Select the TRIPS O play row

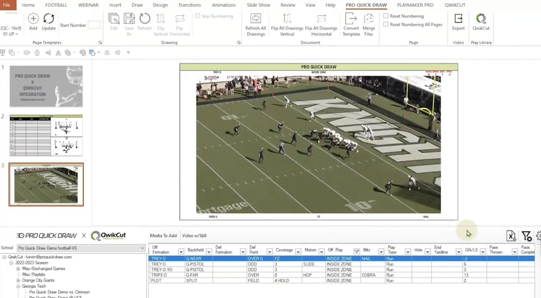coord(341,275)
